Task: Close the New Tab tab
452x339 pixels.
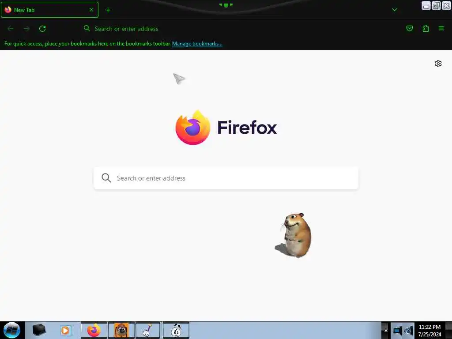Action: (x=91, y=10)
